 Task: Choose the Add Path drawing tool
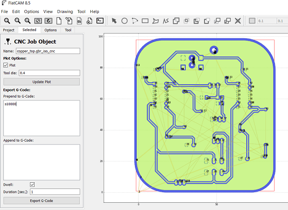pyautogui.click(x=166, y=21)
